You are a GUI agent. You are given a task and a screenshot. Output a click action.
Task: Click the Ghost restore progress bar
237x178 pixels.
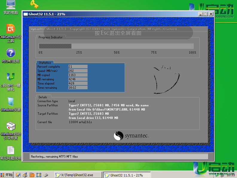tap(116, 46)
